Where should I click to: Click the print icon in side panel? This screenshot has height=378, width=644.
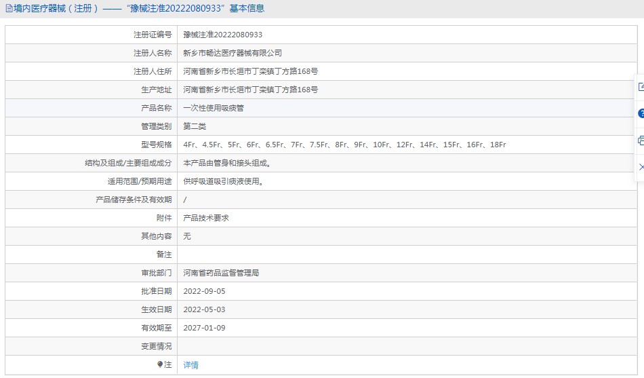[641, 140]
